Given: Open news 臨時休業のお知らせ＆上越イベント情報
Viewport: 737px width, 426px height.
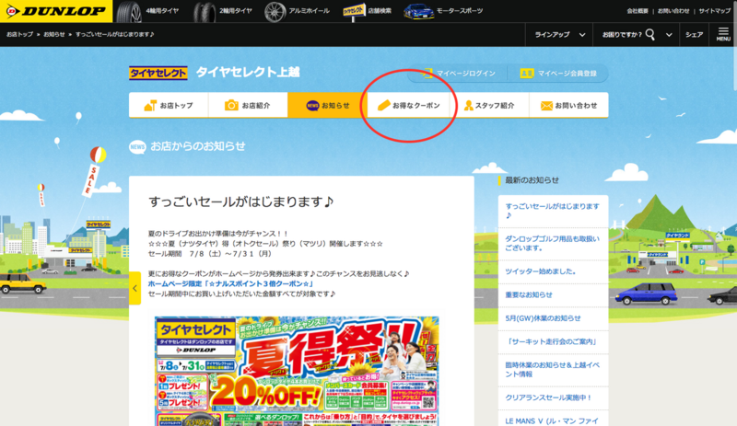Looking at the screenshot, I should coord(553,370).
